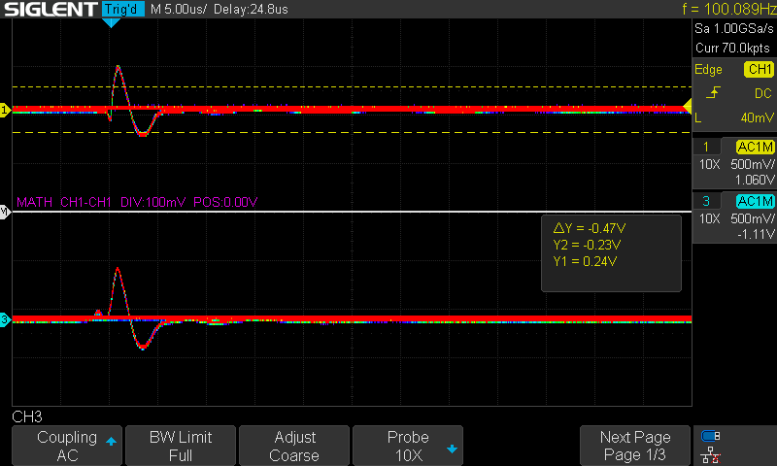Click the Trig'd status indicator
The image size is (777, 466).
click(123, 9)
